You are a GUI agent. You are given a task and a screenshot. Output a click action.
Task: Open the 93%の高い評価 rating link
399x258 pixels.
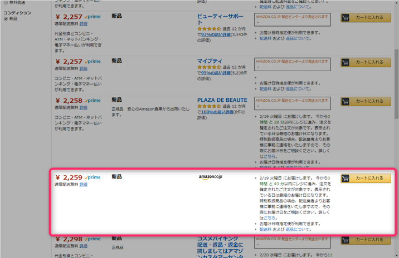(216, 34)
